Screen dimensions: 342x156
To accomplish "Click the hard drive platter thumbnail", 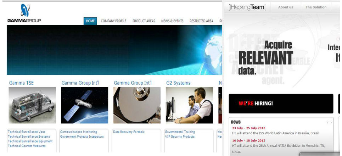I will pyautogui.click(x=137, y=105).
